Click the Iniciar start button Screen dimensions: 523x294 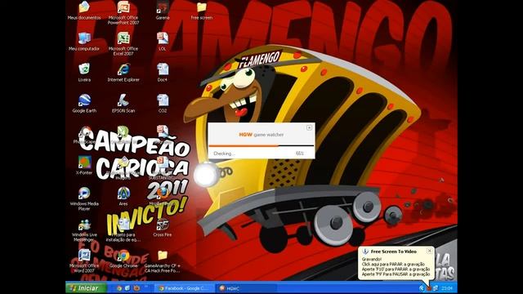point(86,288)
